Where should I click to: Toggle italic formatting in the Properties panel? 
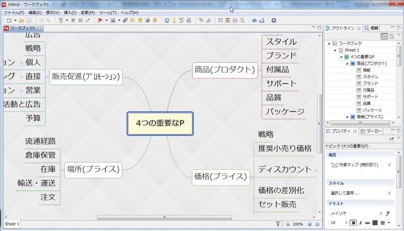click(360, 223)
